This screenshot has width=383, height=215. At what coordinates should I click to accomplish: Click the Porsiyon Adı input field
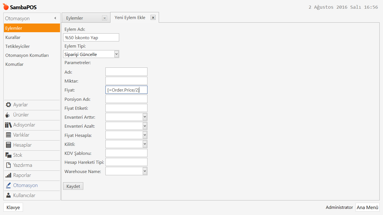(126, 99)
